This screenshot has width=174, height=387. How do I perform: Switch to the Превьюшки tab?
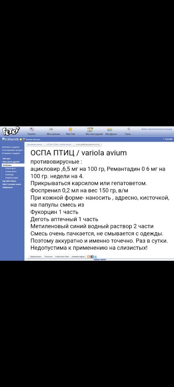[35, 256]
